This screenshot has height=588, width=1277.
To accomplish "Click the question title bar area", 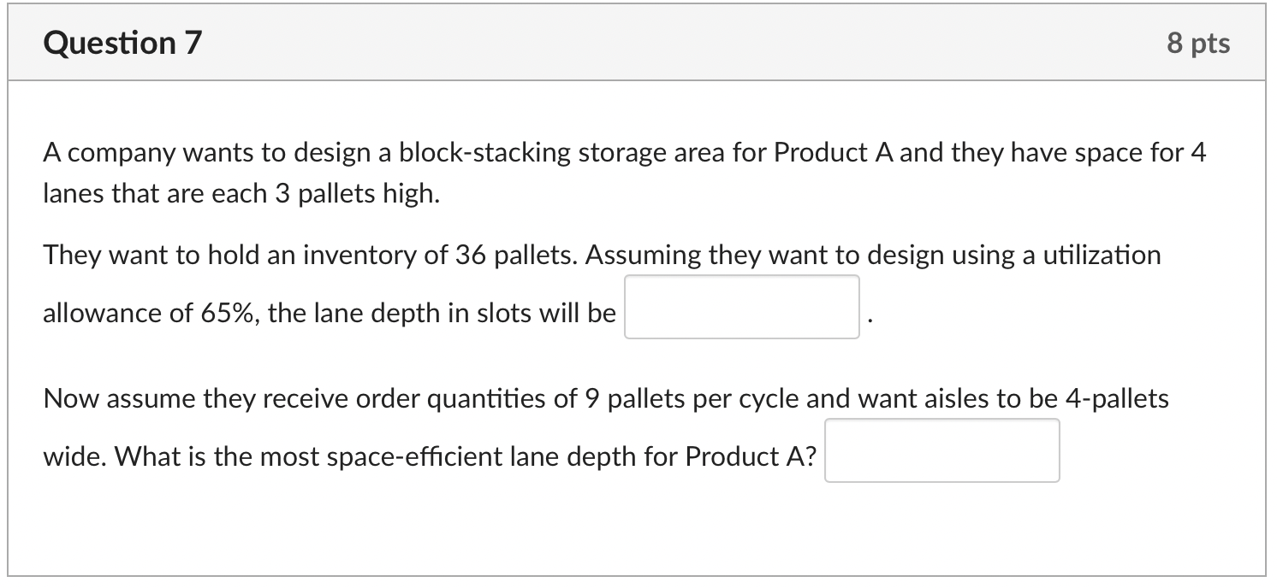I will point(638,42).
